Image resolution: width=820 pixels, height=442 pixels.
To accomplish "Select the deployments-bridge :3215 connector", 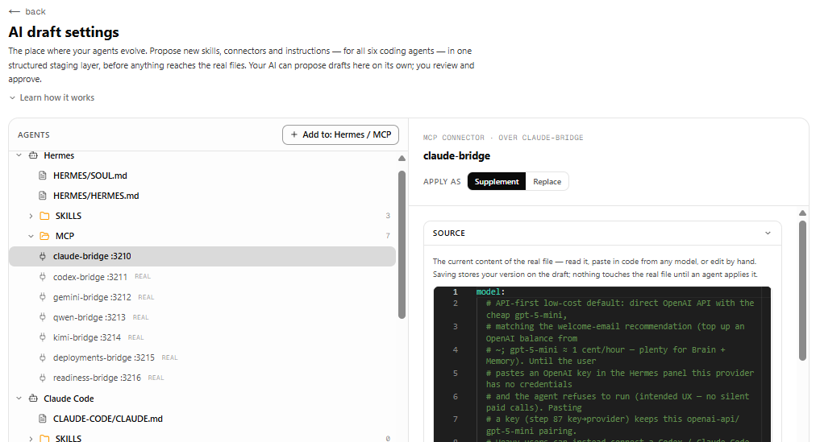I will point(103,357).
